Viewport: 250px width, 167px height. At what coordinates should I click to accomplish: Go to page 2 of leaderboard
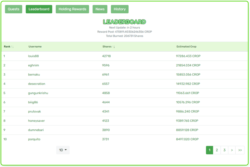click(x=217, y=150)
